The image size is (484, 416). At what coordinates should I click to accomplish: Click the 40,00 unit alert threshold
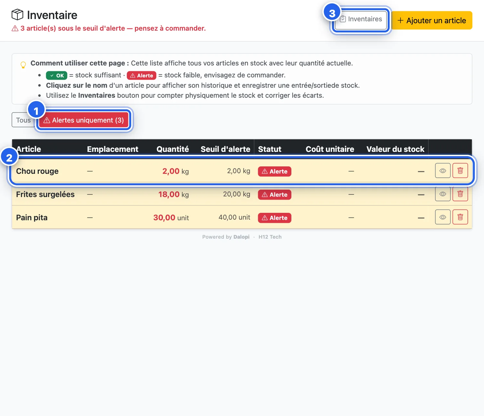click(234, 217)
